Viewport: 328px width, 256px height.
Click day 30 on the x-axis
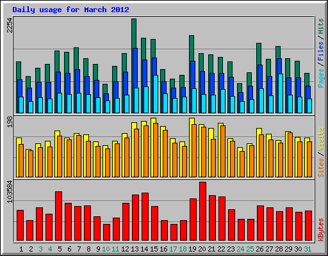(x=298, y=249)
